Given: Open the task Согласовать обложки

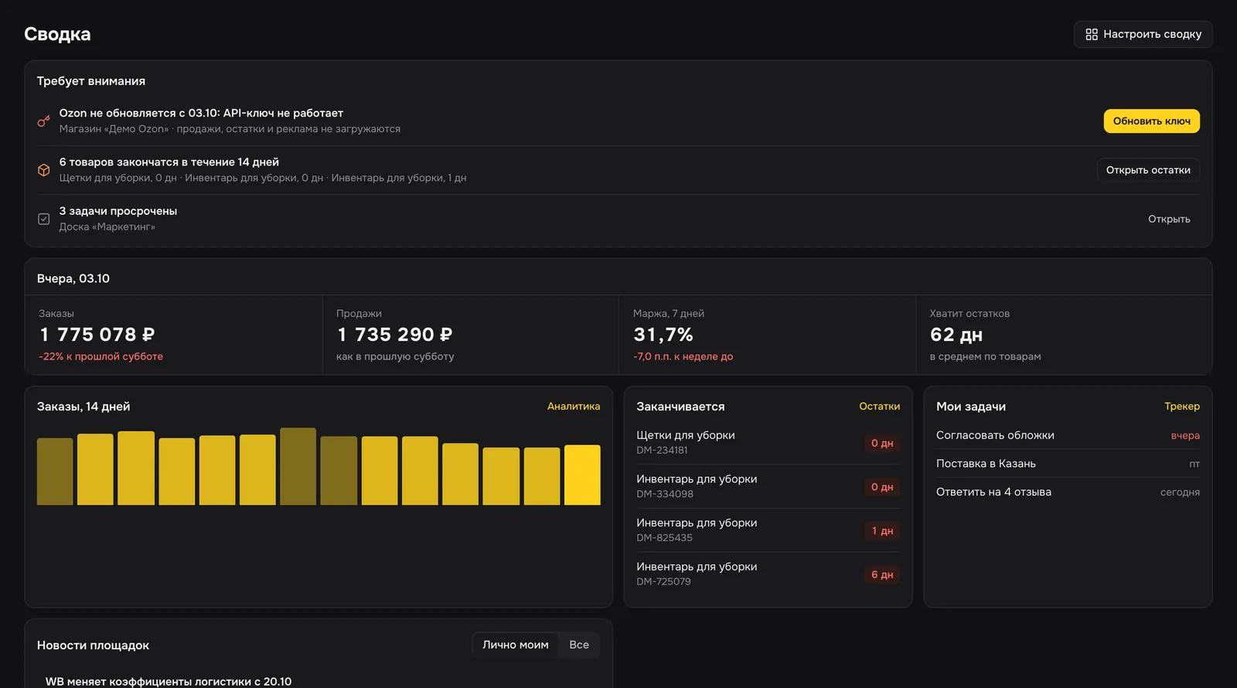Looking at the screenshot, I should click(1068, 435).
